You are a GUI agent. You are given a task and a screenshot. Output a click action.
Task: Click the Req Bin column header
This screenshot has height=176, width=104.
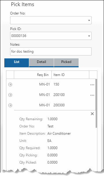coord(33,75)
